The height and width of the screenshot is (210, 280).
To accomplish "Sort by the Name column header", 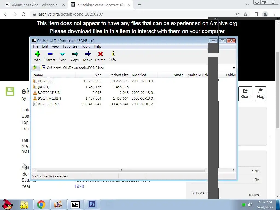I will point(54,75).
